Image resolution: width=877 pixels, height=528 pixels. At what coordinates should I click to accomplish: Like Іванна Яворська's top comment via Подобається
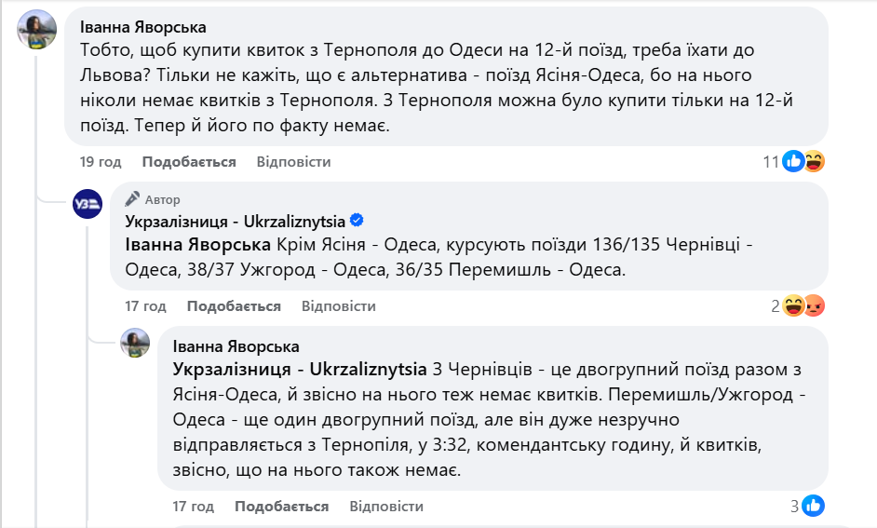click(x=189, y=162)
